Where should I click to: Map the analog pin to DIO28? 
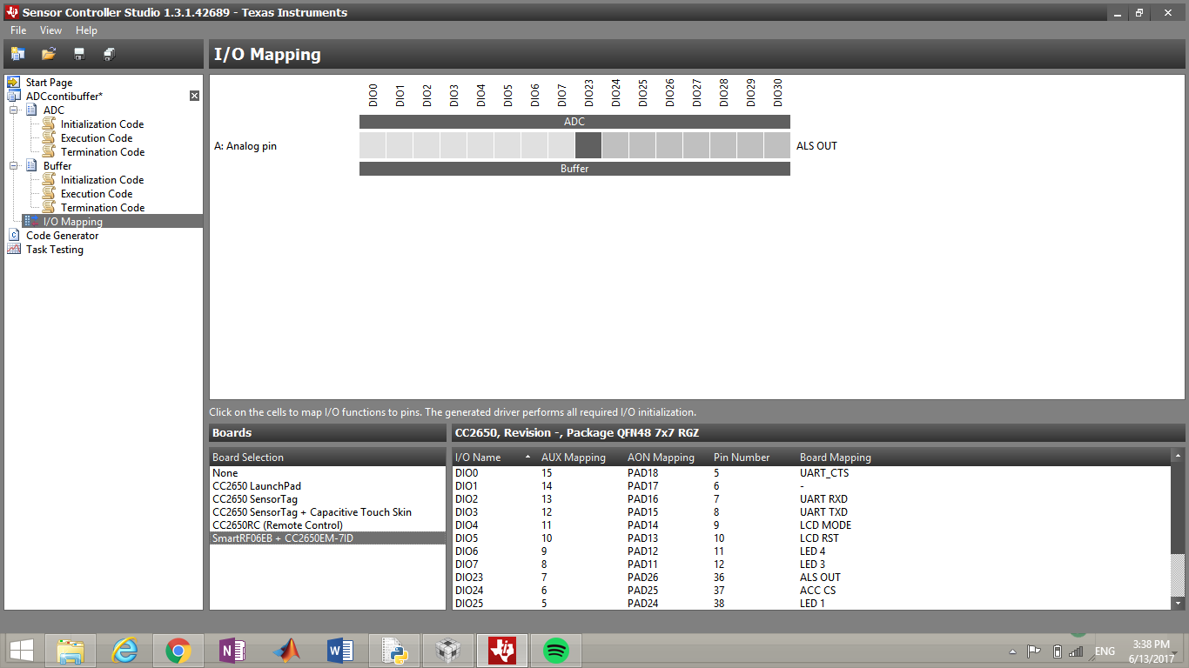(x=723, y=145)
